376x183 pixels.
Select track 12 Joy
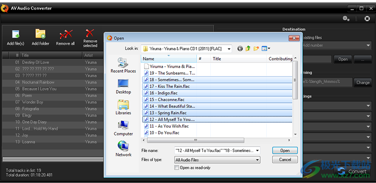tap(53, 135)
